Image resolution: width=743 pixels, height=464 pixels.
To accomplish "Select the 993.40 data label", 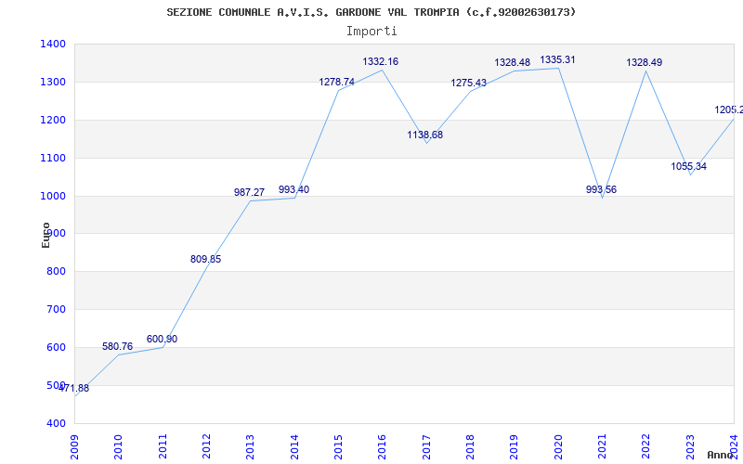I will point(293,189).
